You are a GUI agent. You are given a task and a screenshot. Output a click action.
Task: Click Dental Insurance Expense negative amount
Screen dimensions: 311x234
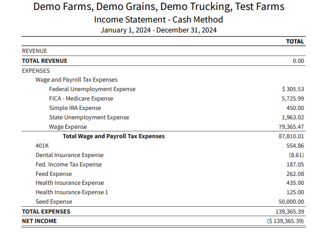click(296, 155)
